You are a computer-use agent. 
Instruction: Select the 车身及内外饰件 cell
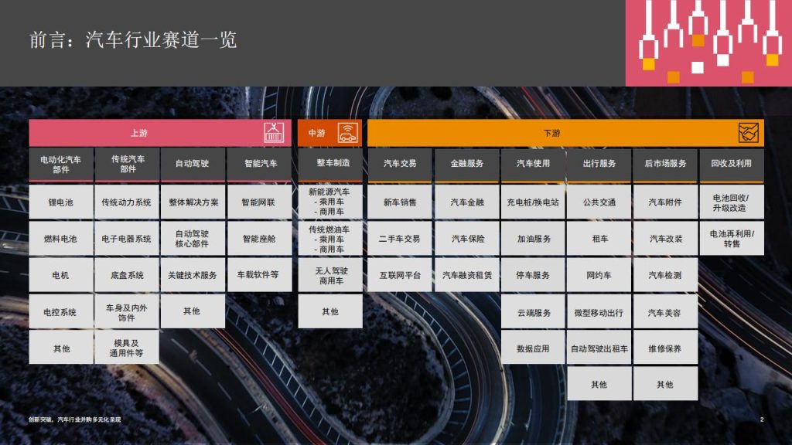pos(127,312)
